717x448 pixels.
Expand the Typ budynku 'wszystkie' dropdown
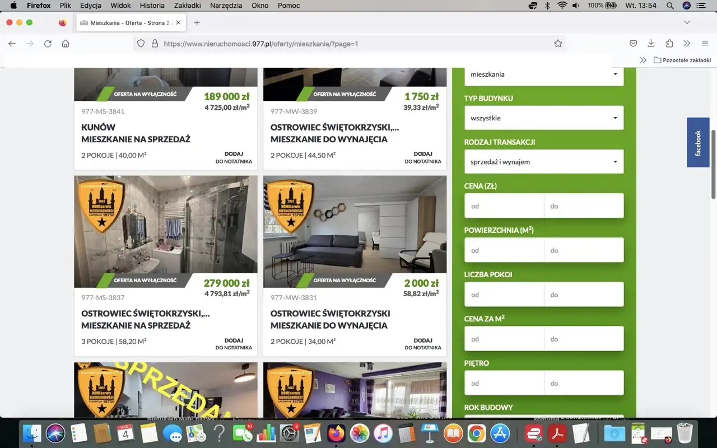(543, 118)
